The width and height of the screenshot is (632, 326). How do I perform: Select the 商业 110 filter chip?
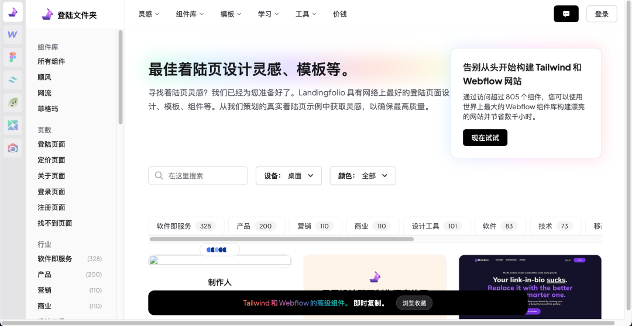point(372,226)
